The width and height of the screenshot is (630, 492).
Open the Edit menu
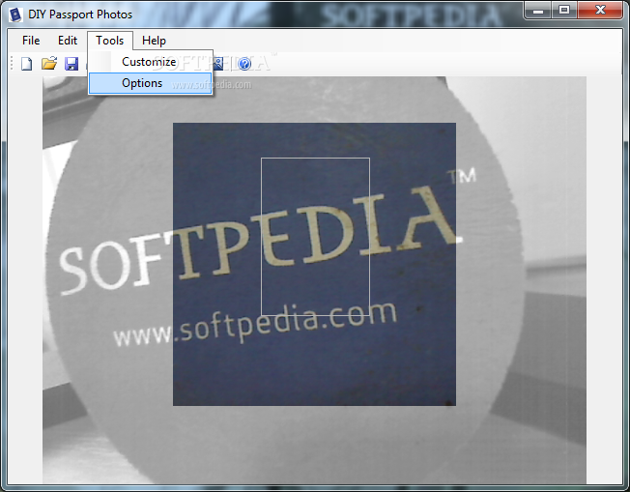point(68,41)
